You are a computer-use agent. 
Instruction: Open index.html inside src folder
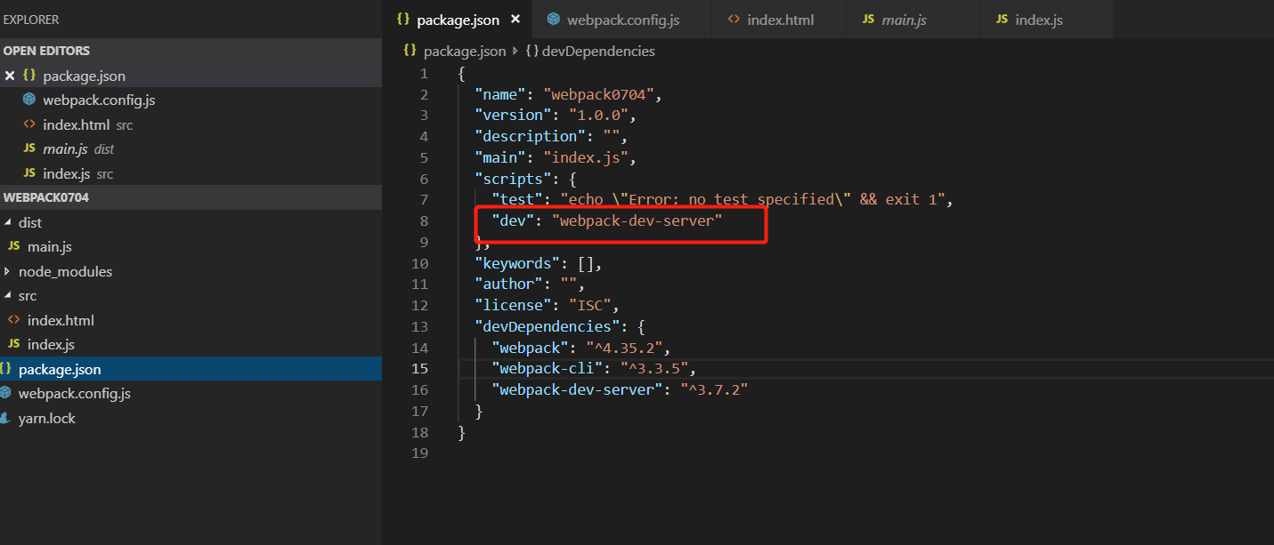[191, 320]
